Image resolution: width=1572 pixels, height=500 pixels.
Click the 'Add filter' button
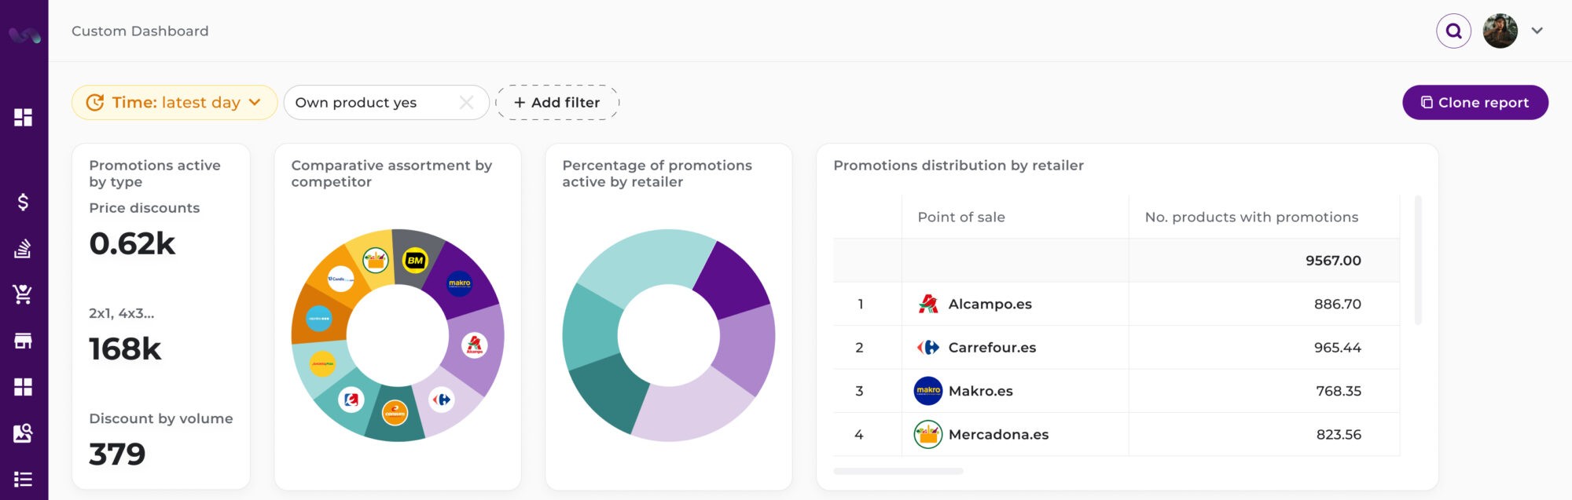[556, 103]
